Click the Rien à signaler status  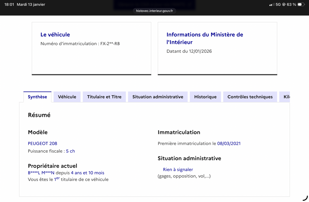[x=178, y=169]
